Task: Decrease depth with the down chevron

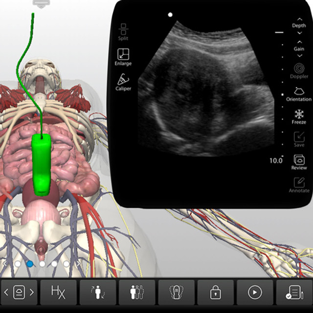Action: coord(299,33)
